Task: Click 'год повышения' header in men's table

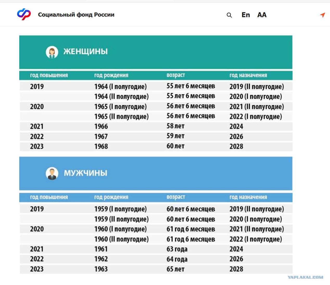Action: pos(49,197)
